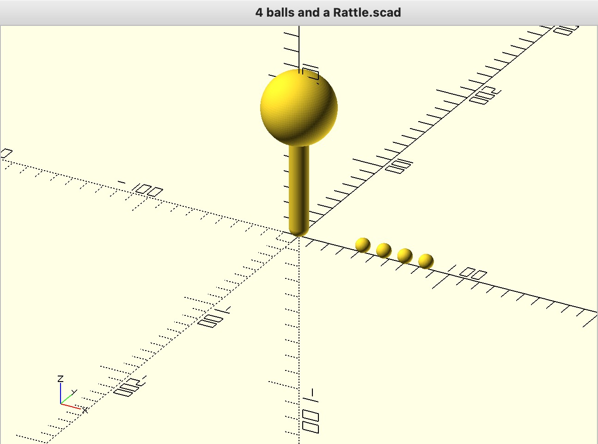The height and width of the screenshot is (444, 598).
Task: Click the Z label on the orientation gizmo
Action: click(60, 379)
